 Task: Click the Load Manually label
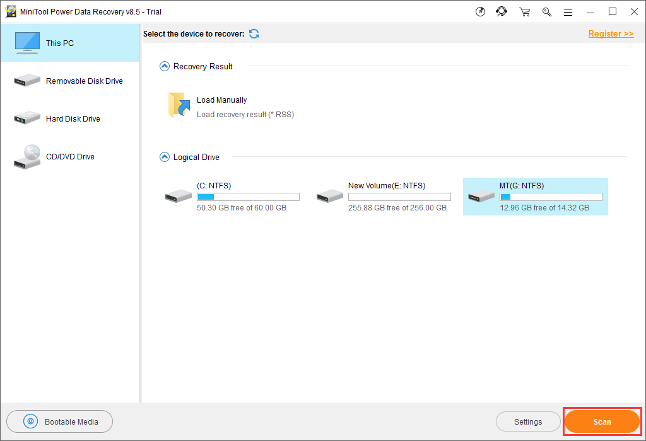tap(221, 100)
